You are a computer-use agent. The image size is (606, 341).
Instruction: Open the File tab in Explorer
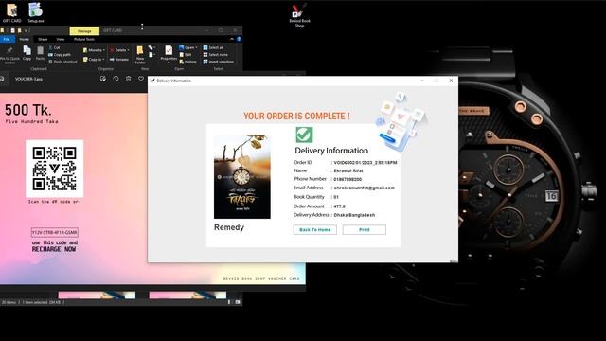coord(7,39)
